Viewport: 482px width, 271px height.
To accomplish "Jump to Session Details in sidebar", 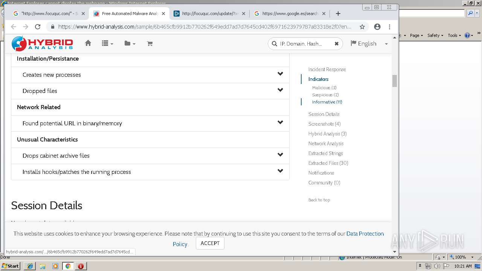I will pyautogui.click(x=324, y=114).
